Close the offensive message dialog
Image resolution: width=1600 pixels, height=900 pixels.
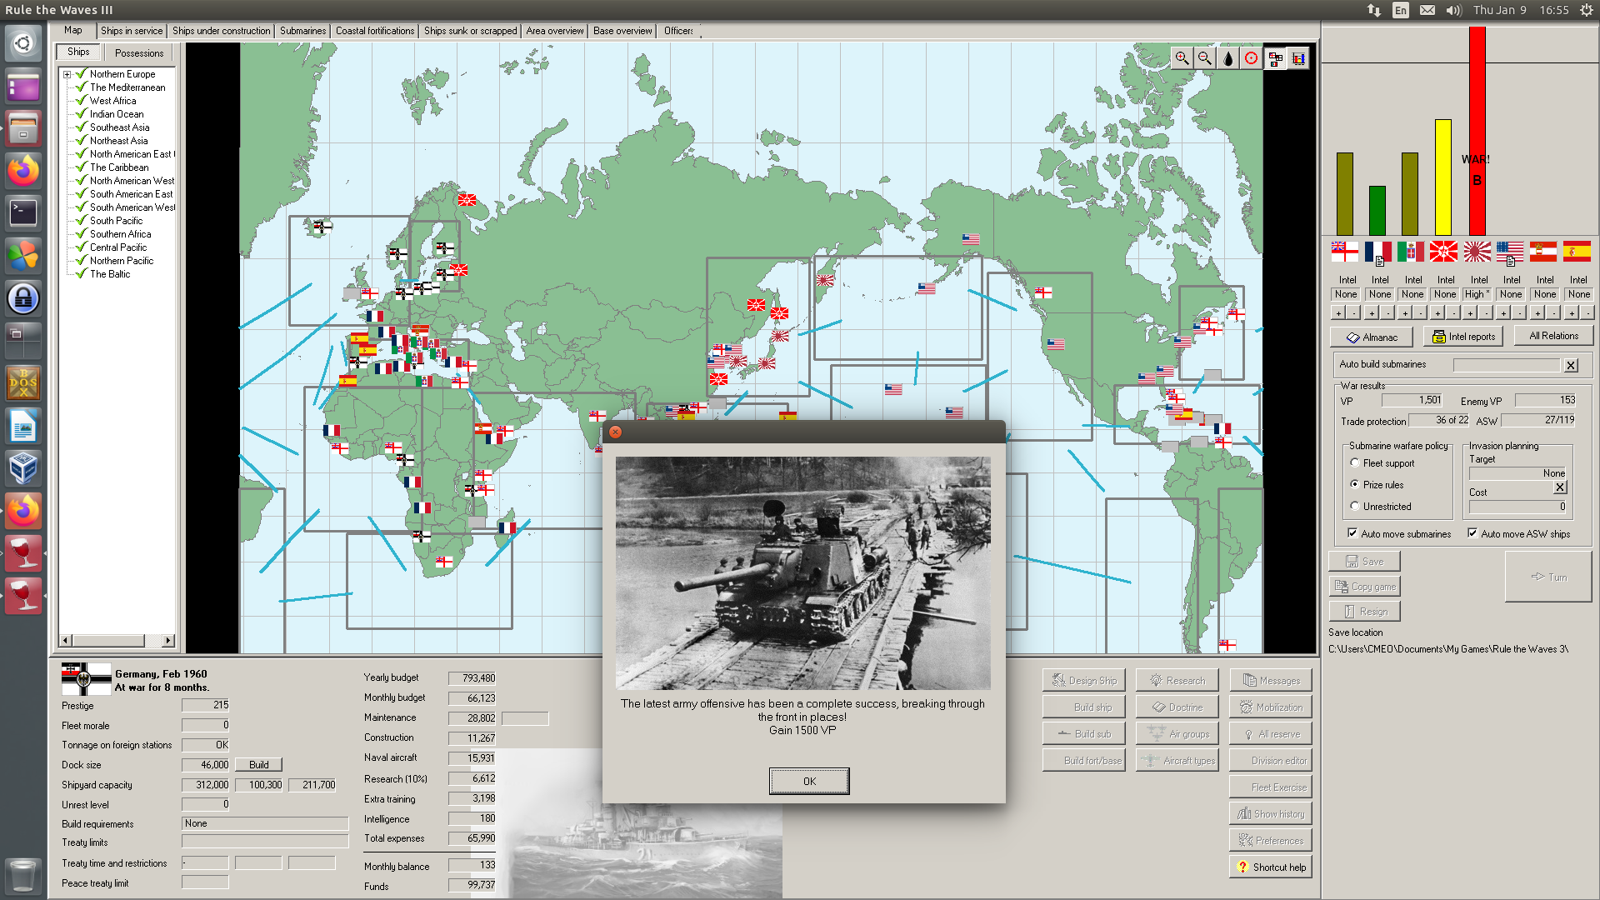pos(615,432)
